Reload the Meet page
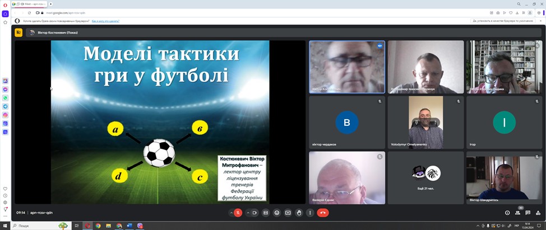The height and width of the screenshot is (230, 546). (x=29, y=13)
